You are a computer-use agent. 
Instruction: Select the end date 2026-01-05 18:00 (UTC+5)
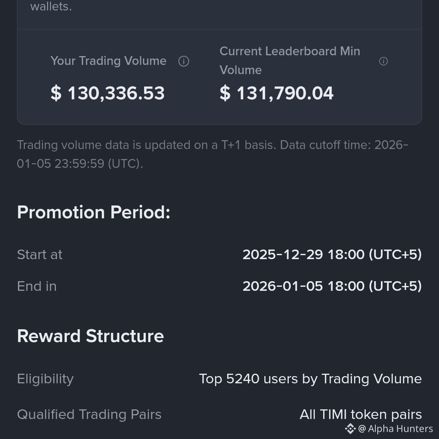(x=332, y=286)
